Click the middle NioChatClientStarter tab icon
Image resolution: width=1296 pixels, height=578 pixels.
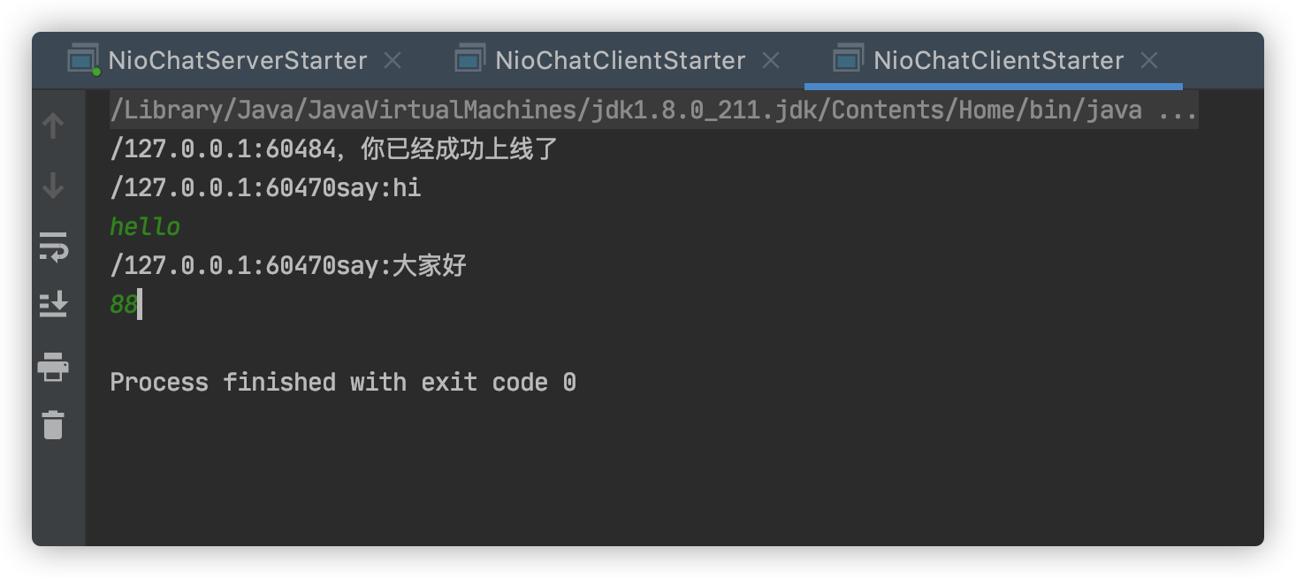click(469, 59)
